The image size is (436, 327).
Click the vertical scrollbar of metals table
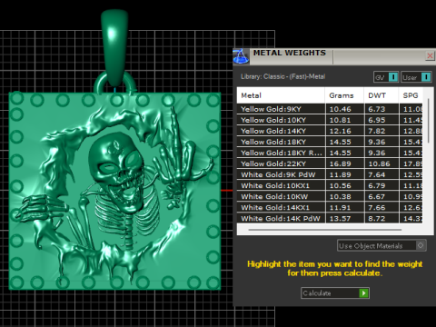pyautogui.click(x=429, y=121)
